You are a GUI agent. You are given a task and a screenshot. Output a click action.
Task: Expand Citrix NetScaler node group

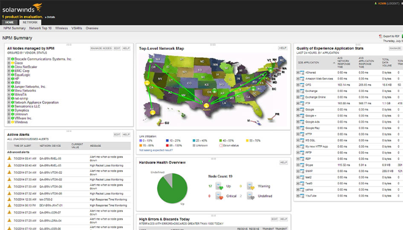[9, 67]
